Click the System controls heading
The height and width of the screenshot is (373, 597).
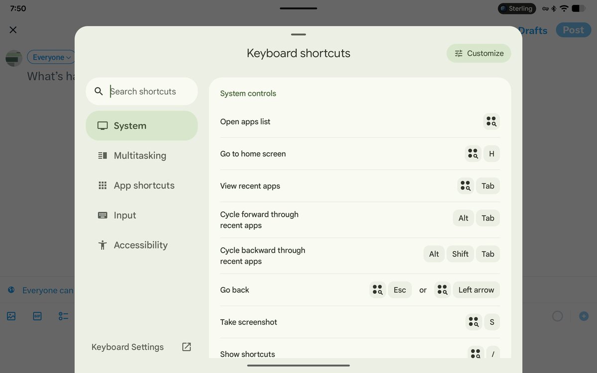pyautogui.click(x=248, y=93)
